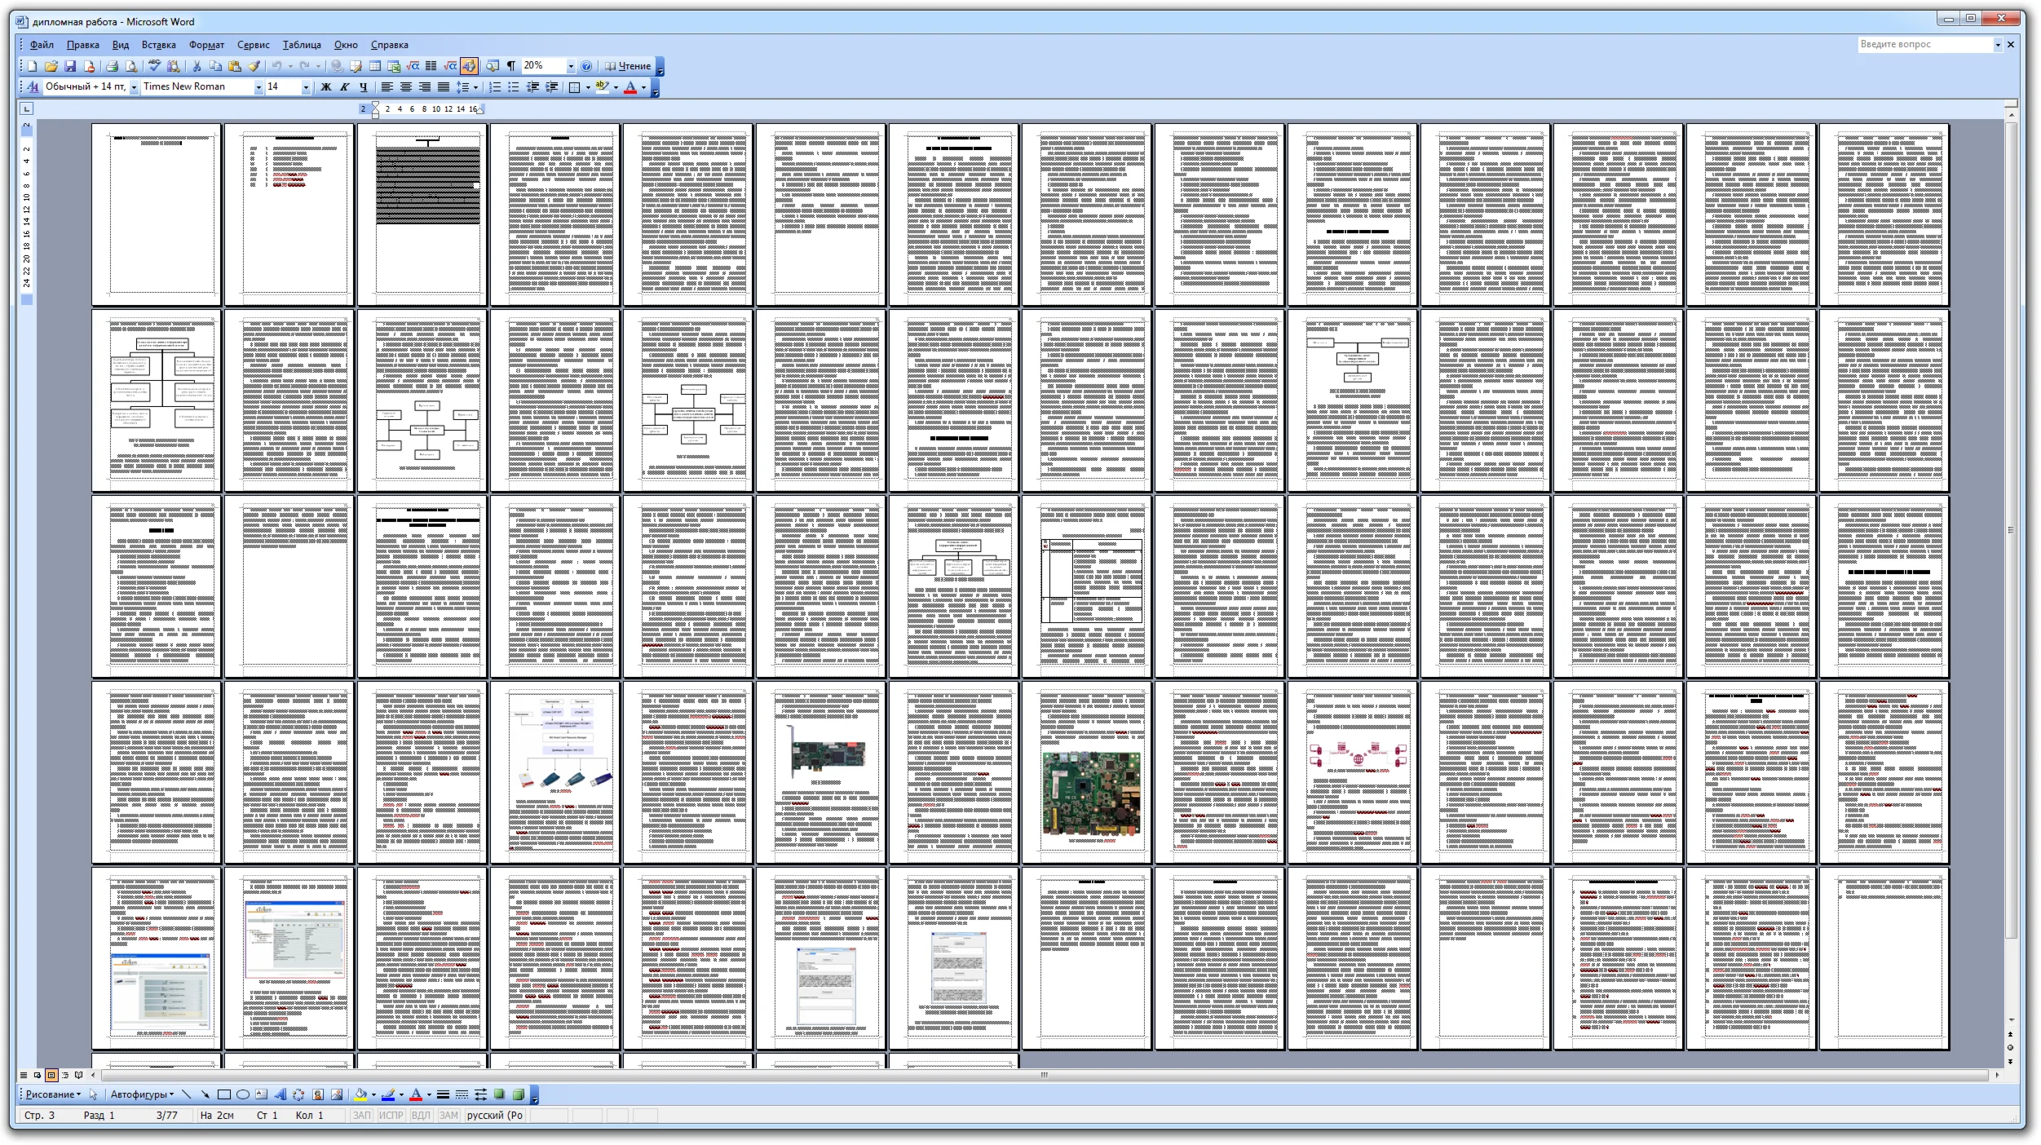Toggle the Drawing toolbar button

tap(470, 66)
